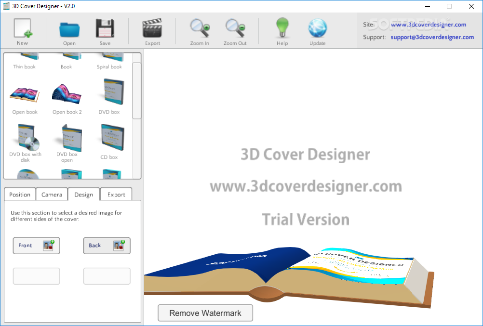
Task: Close the 3D Cover Designer window
Action: tap(471, 6)
